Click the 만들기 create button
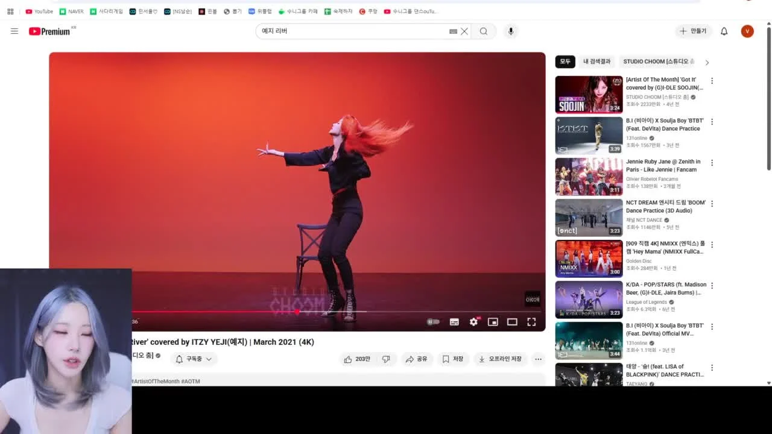Image resolution: width=772 pixels, height=434 pixels. 693,31
